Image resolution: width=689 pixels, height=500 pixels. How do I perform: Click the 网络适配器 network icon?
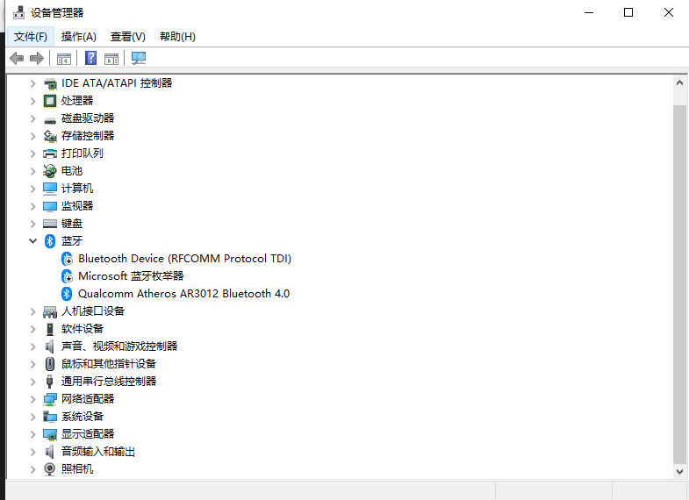point(50,399)
